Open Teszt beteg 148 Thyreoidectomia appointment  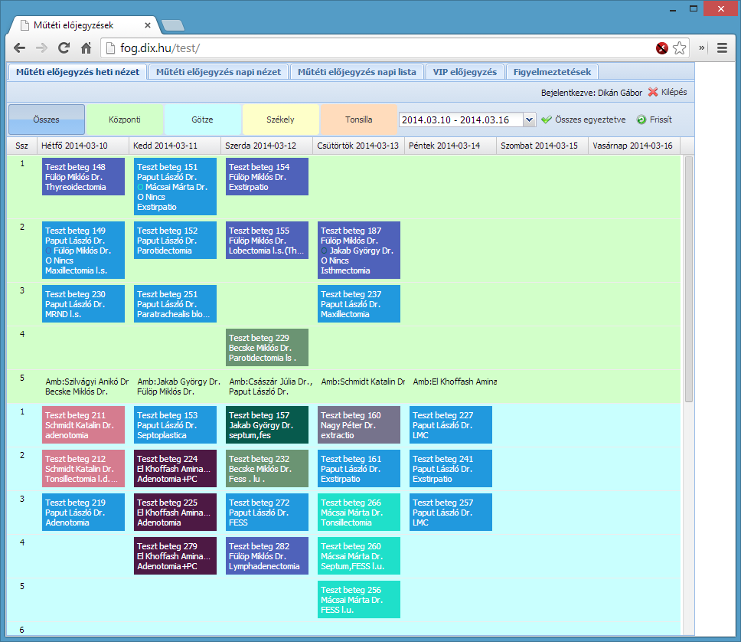pos(83,177)
